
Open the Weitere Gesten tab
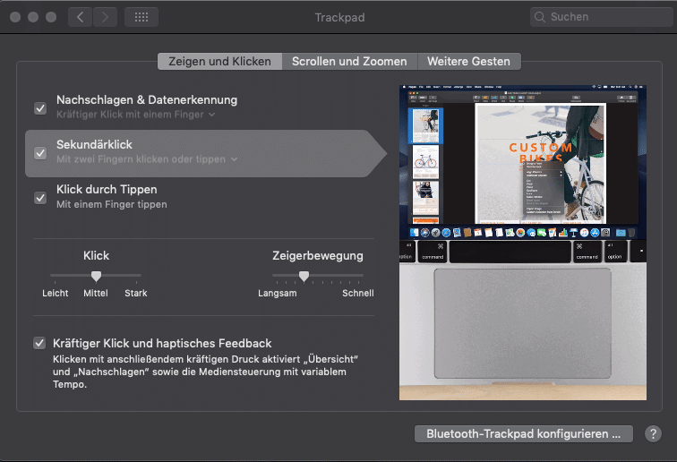coord(468,62)
